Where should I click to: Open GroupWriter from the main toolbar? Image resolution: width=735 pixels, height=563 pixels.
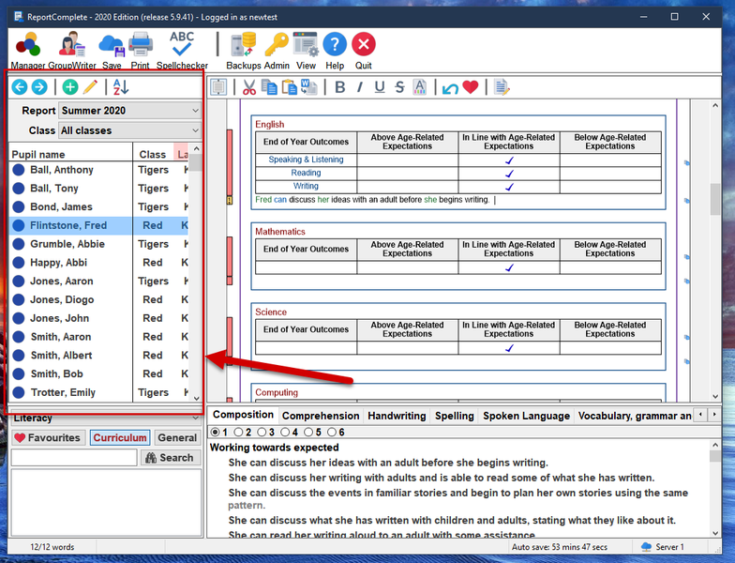pyautogui.click(x=71, y=51)
